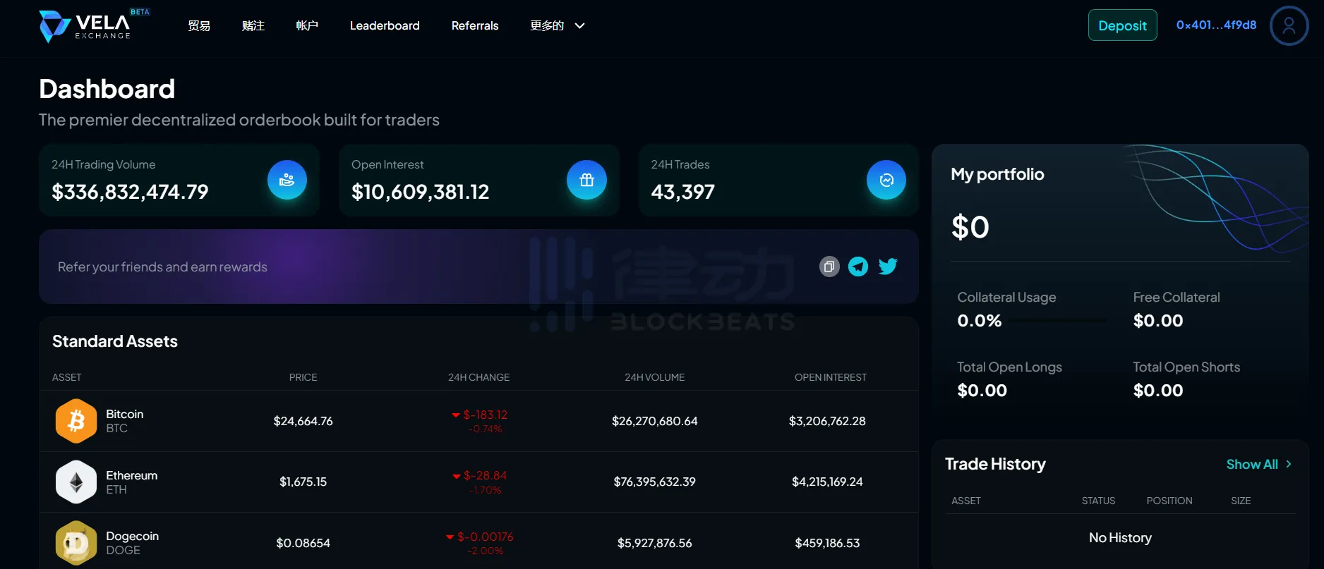Open the Referrals page
The image size is (1324, 569).
click(x=475, y=26)
